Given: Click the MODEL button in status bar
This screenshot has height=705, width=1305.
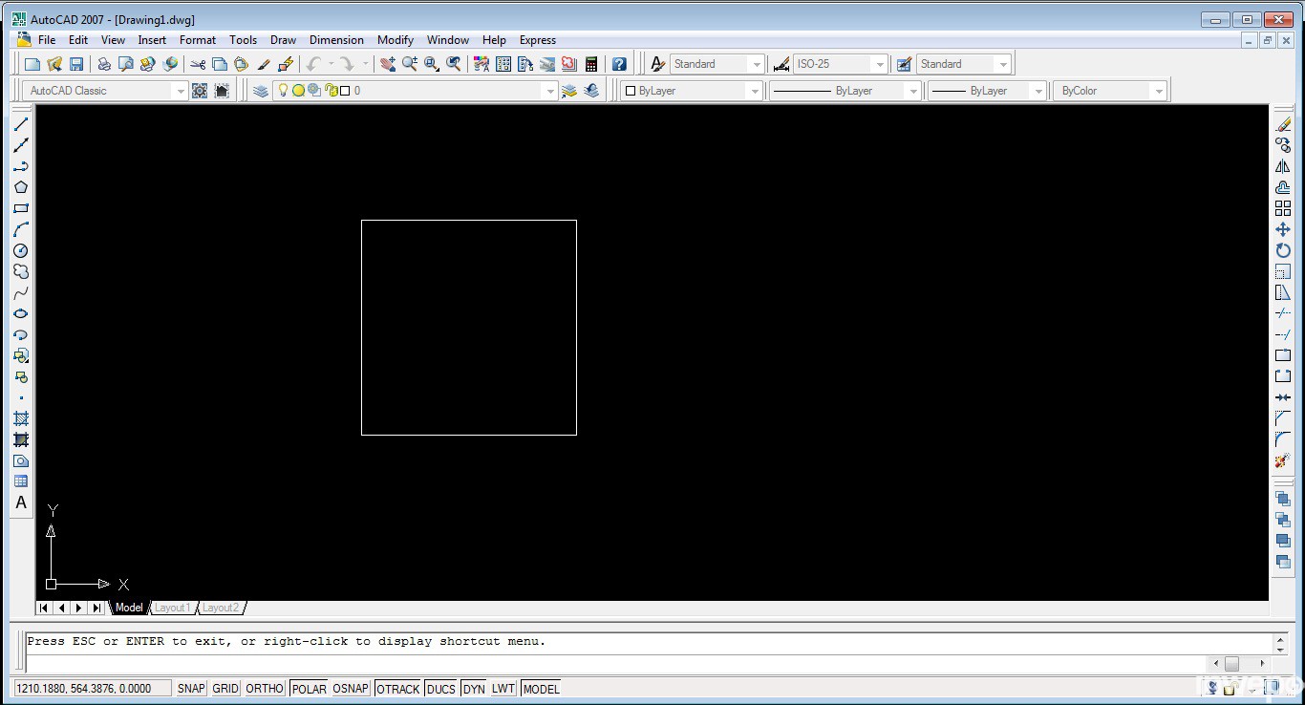Looking at the screenshot, I should click(x=541, y=689).
